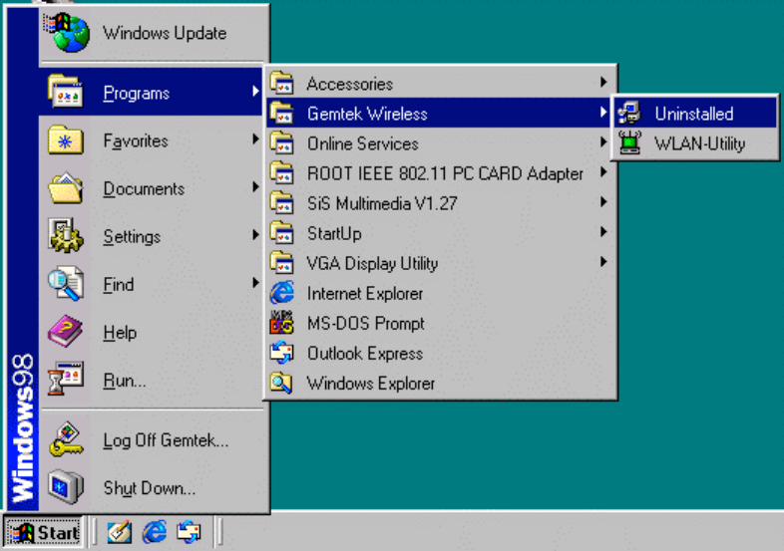Click the Find magnifier icon
This screenshot has width=784, height=551.
[x=65, y=283]
